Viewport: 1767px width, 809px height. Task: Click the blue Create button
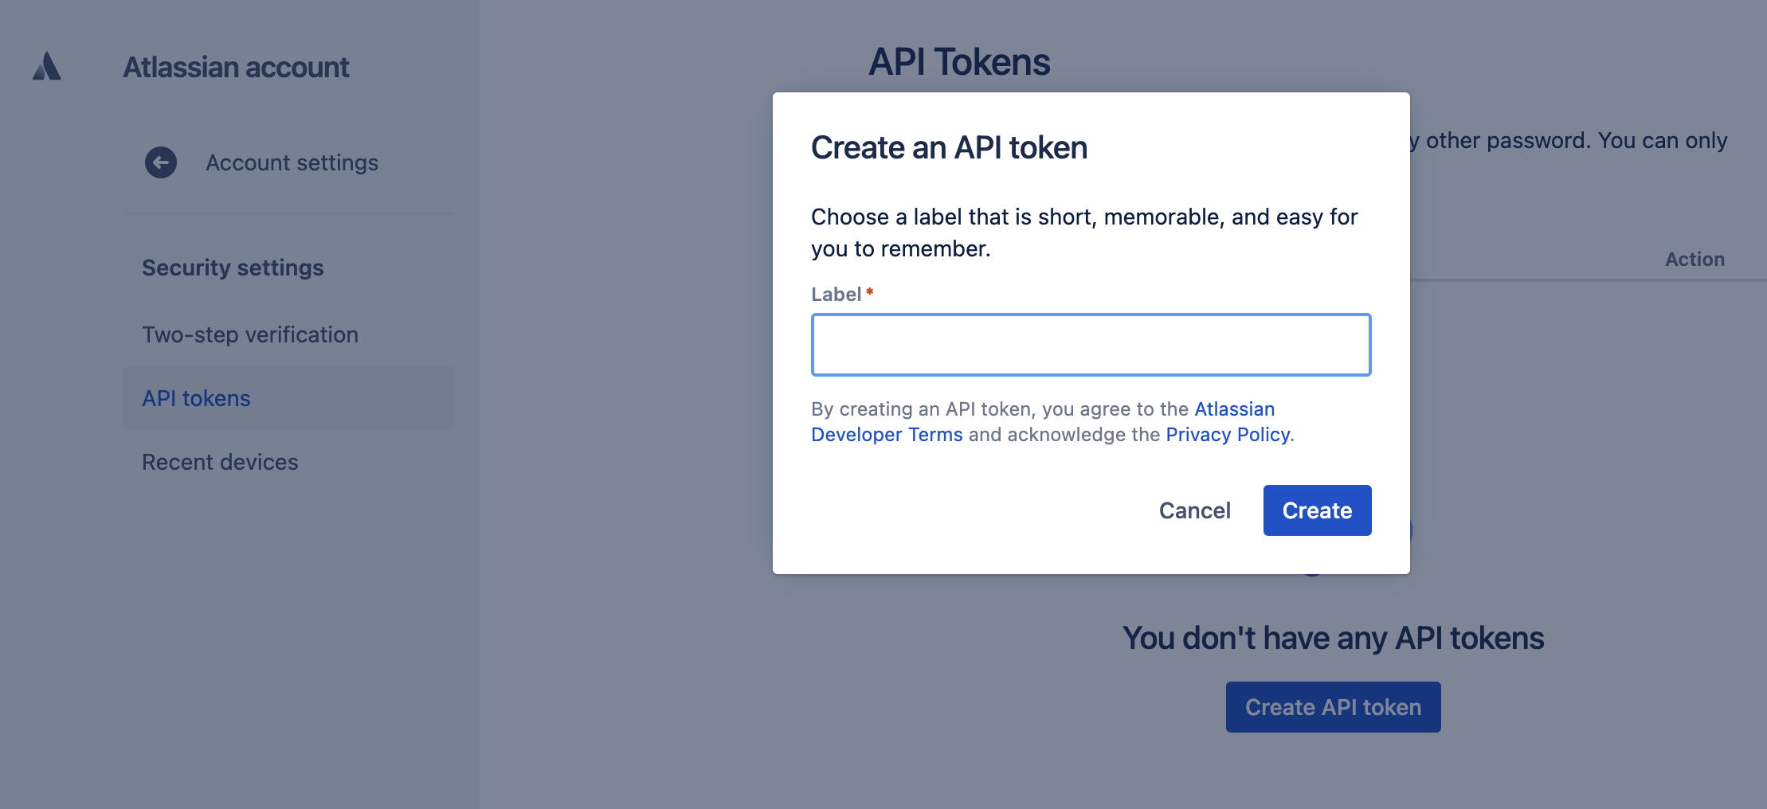(x=1317, y=510)
